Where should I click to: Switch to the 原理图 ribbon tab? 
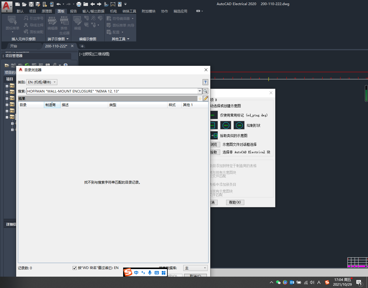(x=47, y=11)
